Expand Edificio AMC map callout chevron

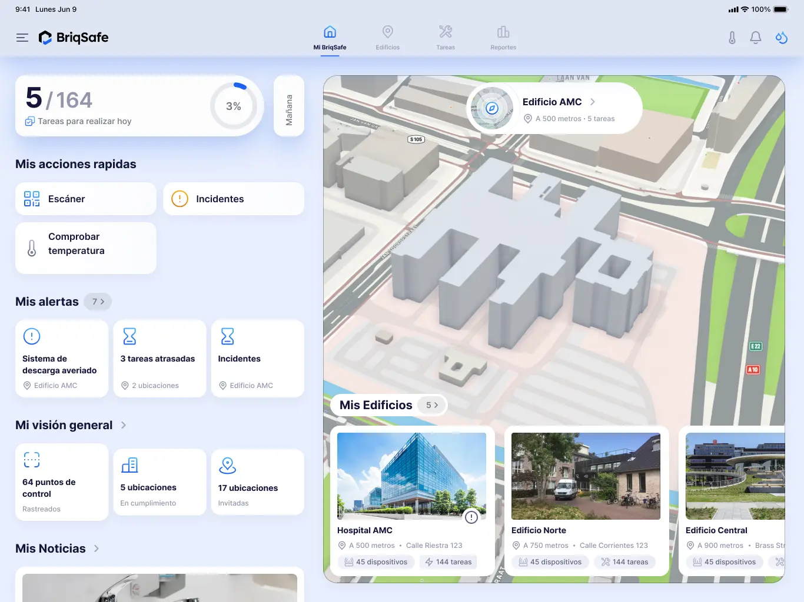tap(593, 102)
